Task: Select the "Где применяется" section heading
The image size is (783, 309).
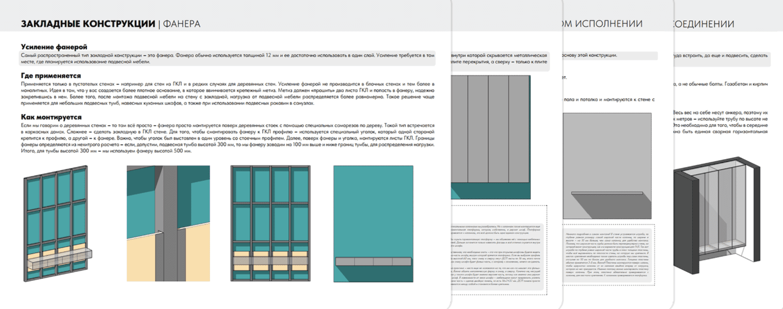Action: click(x=51, y=75)
